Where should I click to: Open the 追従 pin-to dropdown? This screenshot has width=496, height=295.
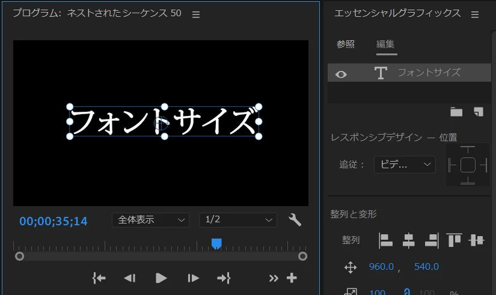point(405,165)
